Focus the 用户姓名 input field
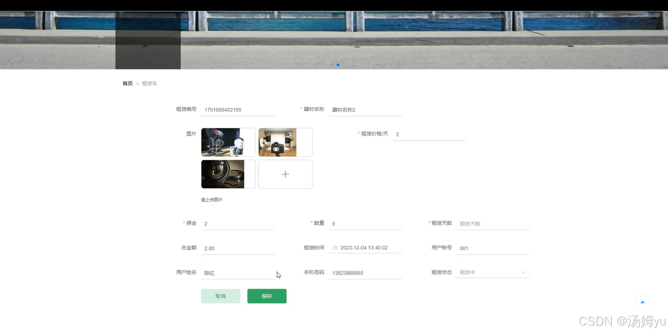Screen dimensions: 668x333 tap(237, 273)
